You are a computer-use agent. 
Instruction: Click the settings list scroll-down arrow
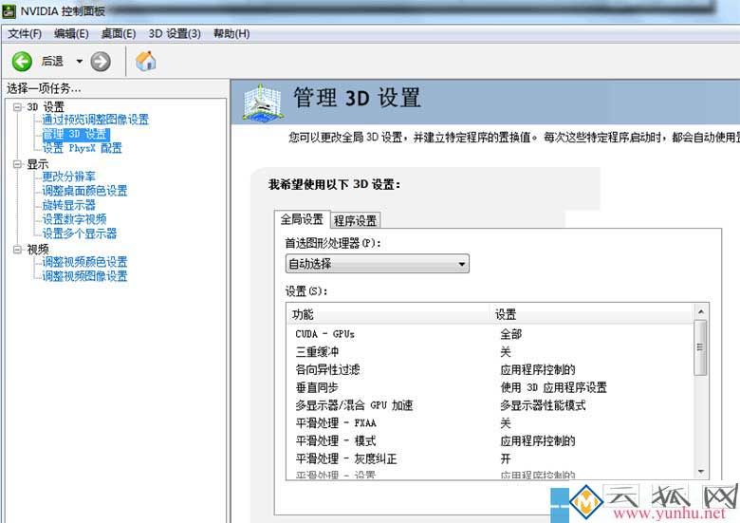pos(701,472)
